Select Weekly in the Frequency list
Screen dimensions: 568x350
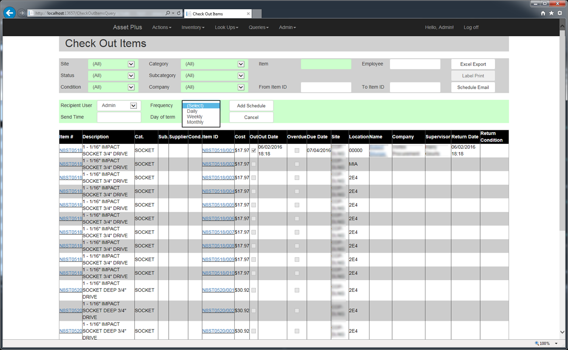coord(195,117)
